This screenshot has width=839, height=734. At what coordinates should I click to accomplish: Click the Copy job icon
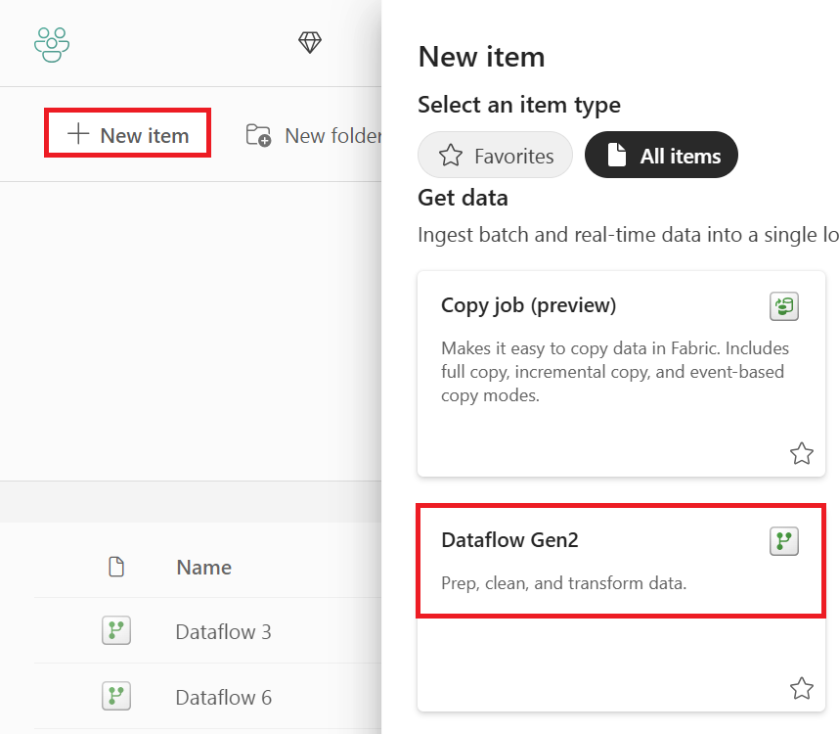pos(784,307)
